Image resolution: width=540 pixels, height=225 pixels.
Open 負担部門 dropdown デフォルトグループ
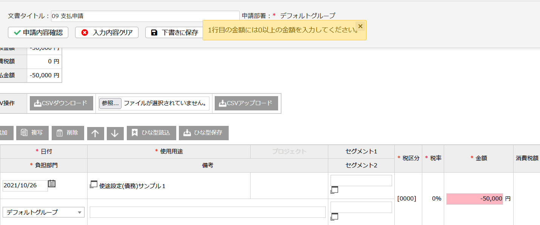43,212
